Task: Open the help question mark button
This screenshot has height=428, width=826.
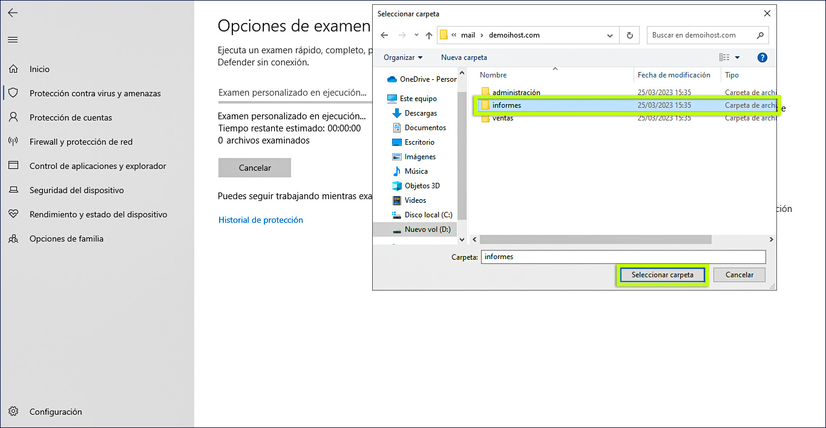Action: pos(762,58)
